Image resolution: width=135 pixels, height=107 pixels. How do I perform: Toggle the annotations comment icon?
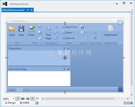pos(38,99)
